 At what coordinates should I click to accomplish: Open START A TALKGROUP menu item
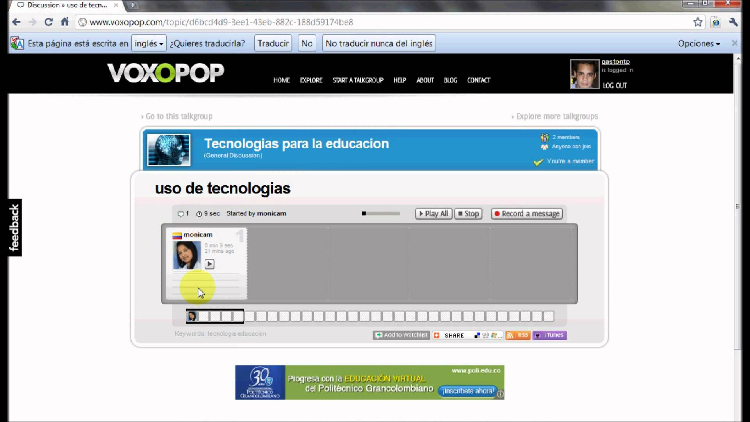(358, 80)
